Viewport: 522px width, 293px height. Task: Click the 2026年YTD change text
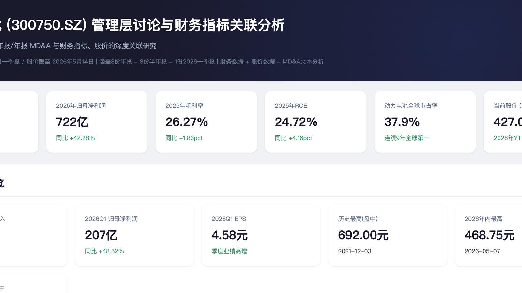pyautogui.click(x=508, y=138)
